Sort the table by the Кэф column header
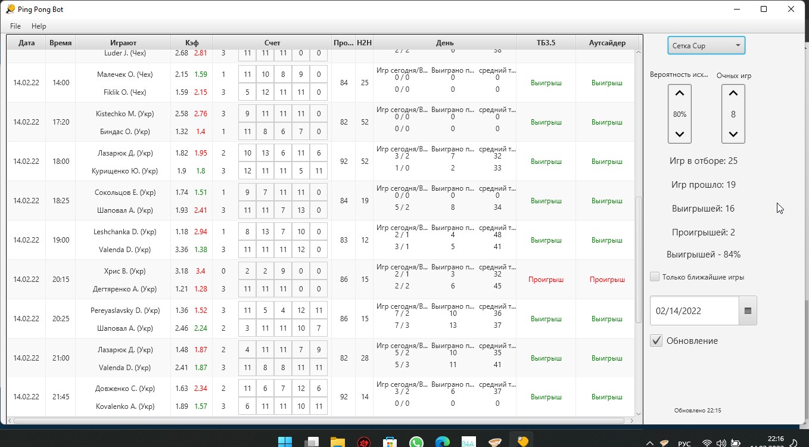This screenshot has height=447, width=809. click(x=191, y=43)
